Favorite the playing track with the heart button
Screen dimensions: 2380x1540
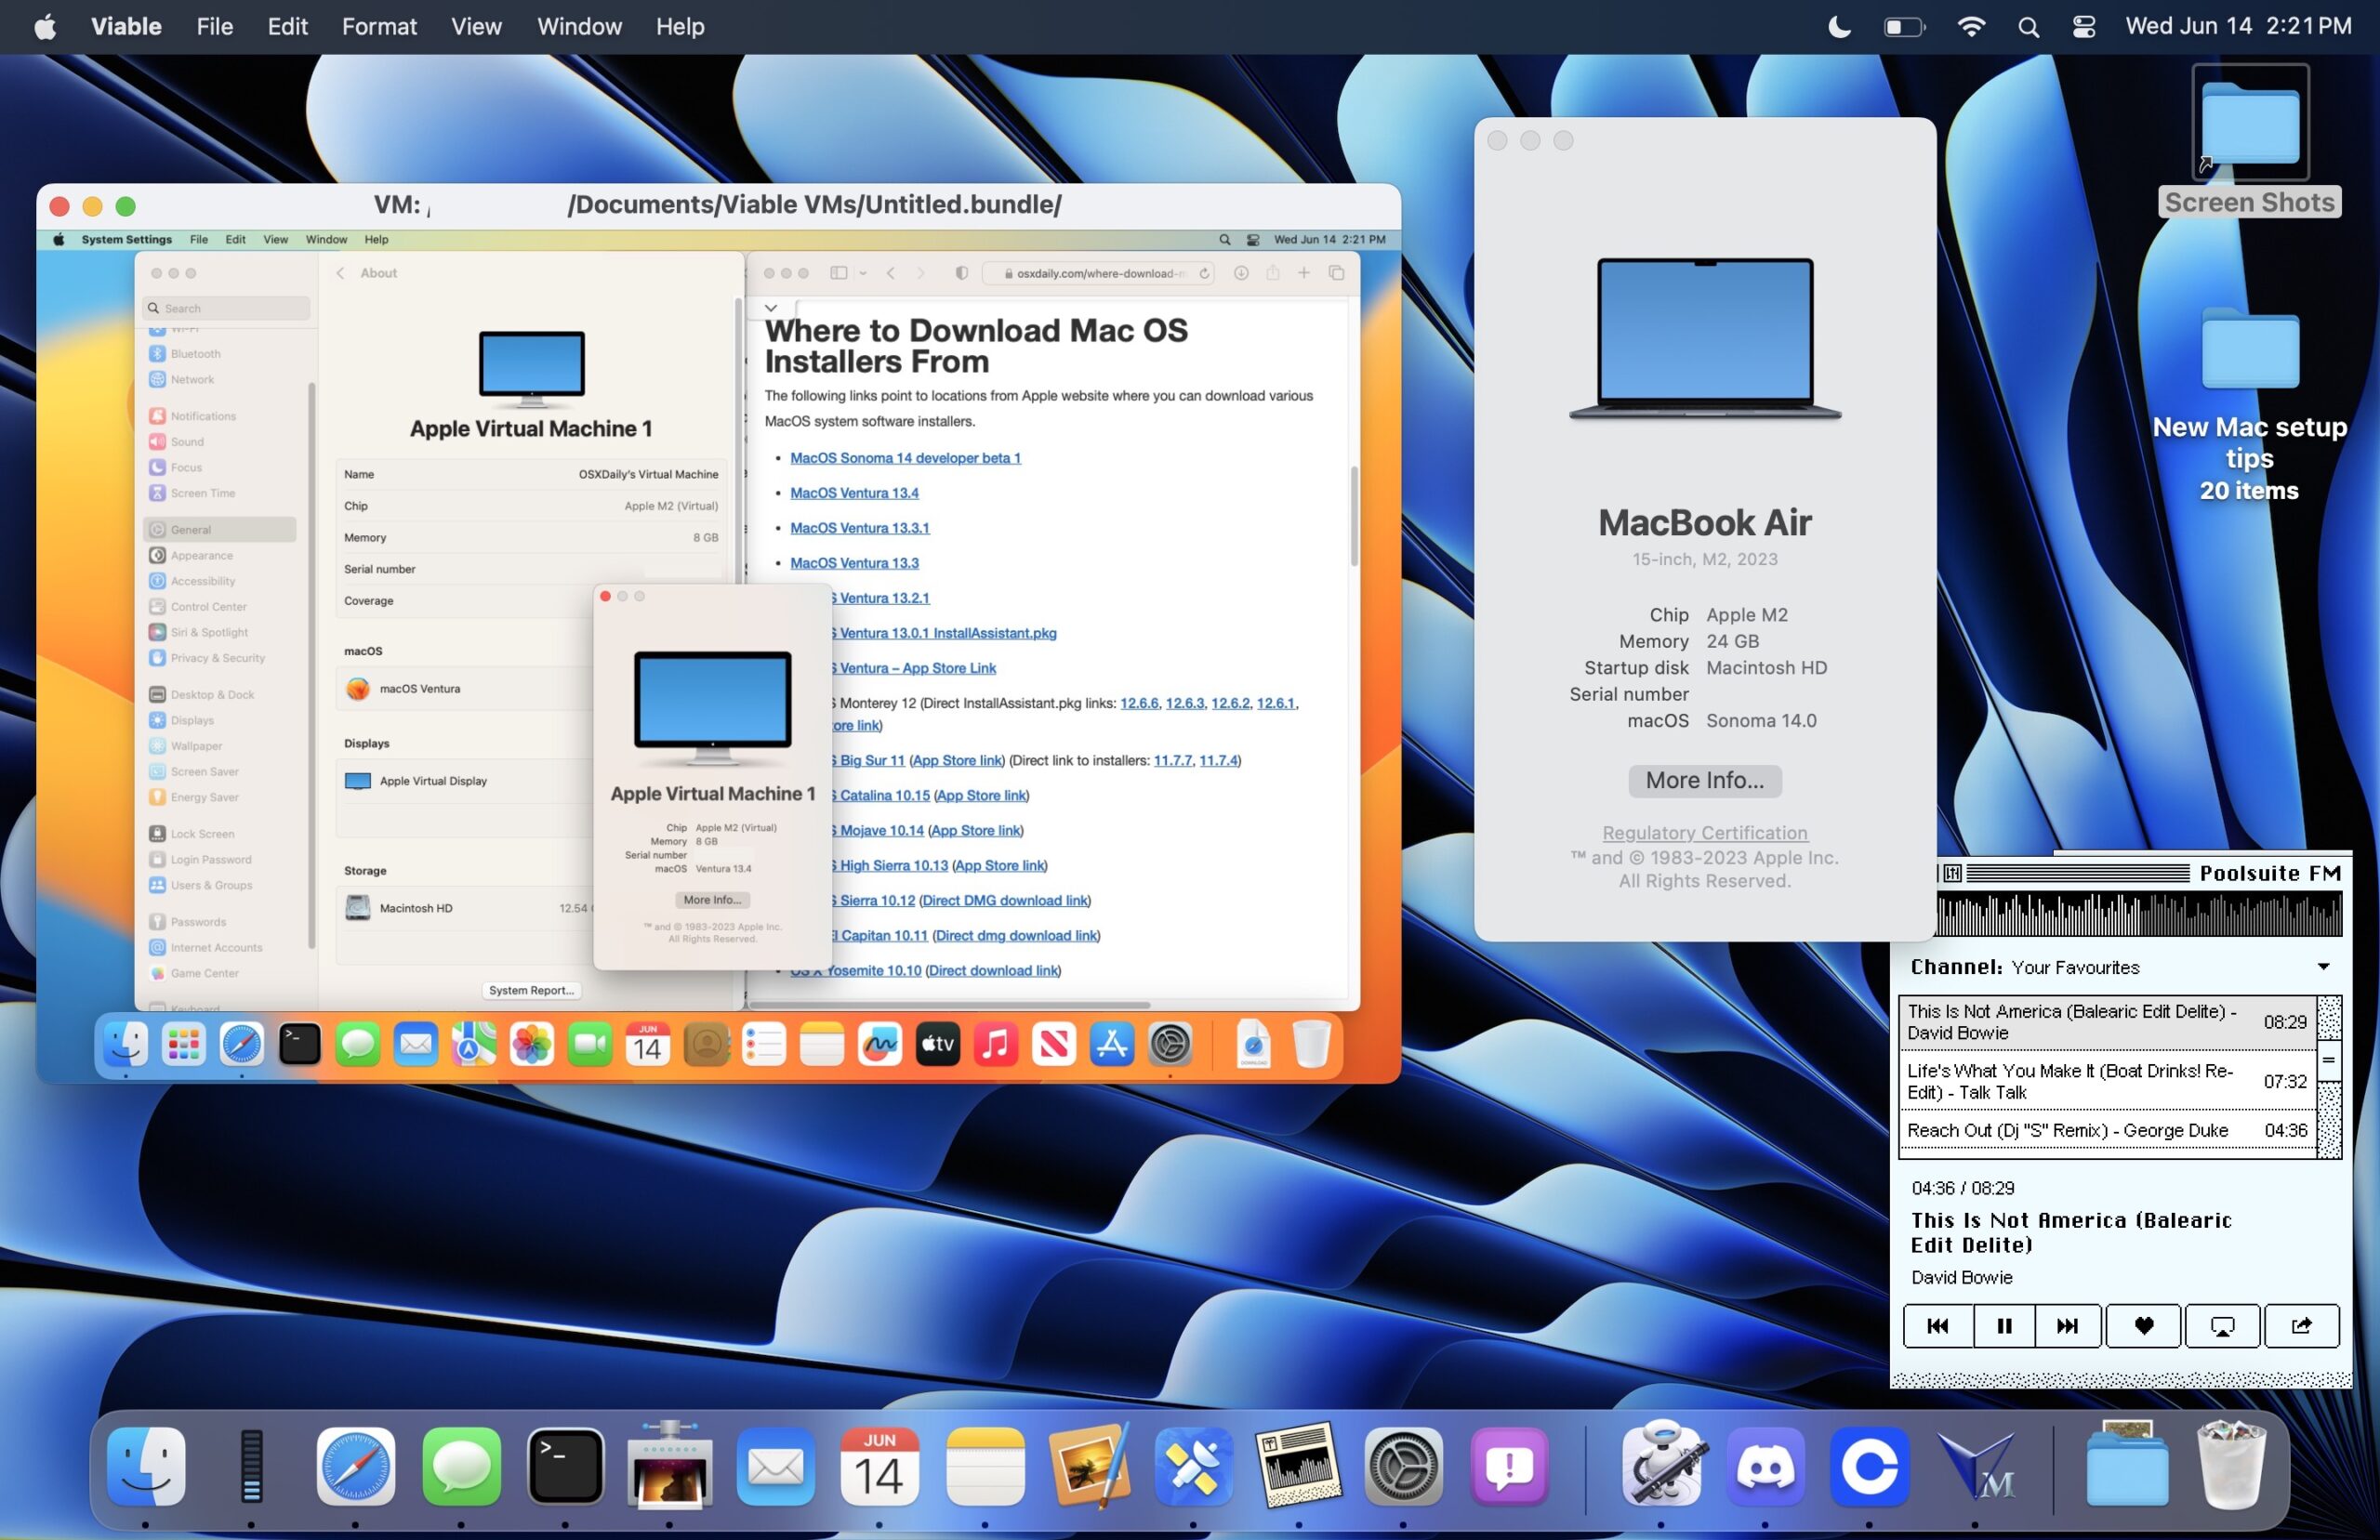2144,1326
